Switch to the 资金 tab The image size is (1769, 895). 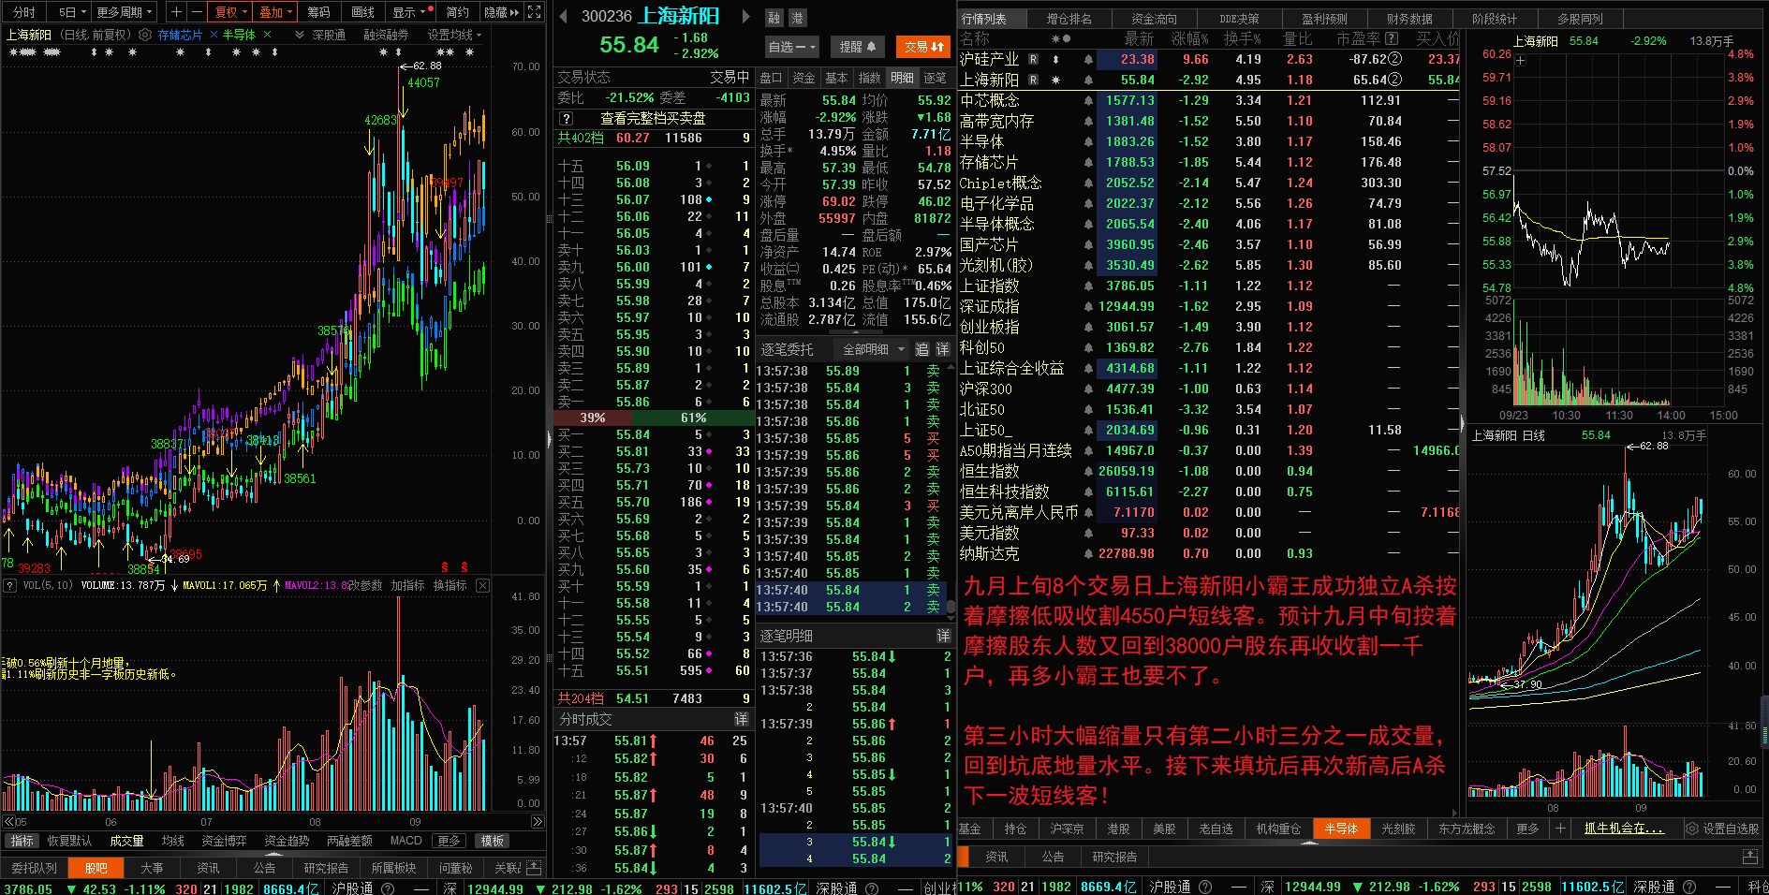803,78
